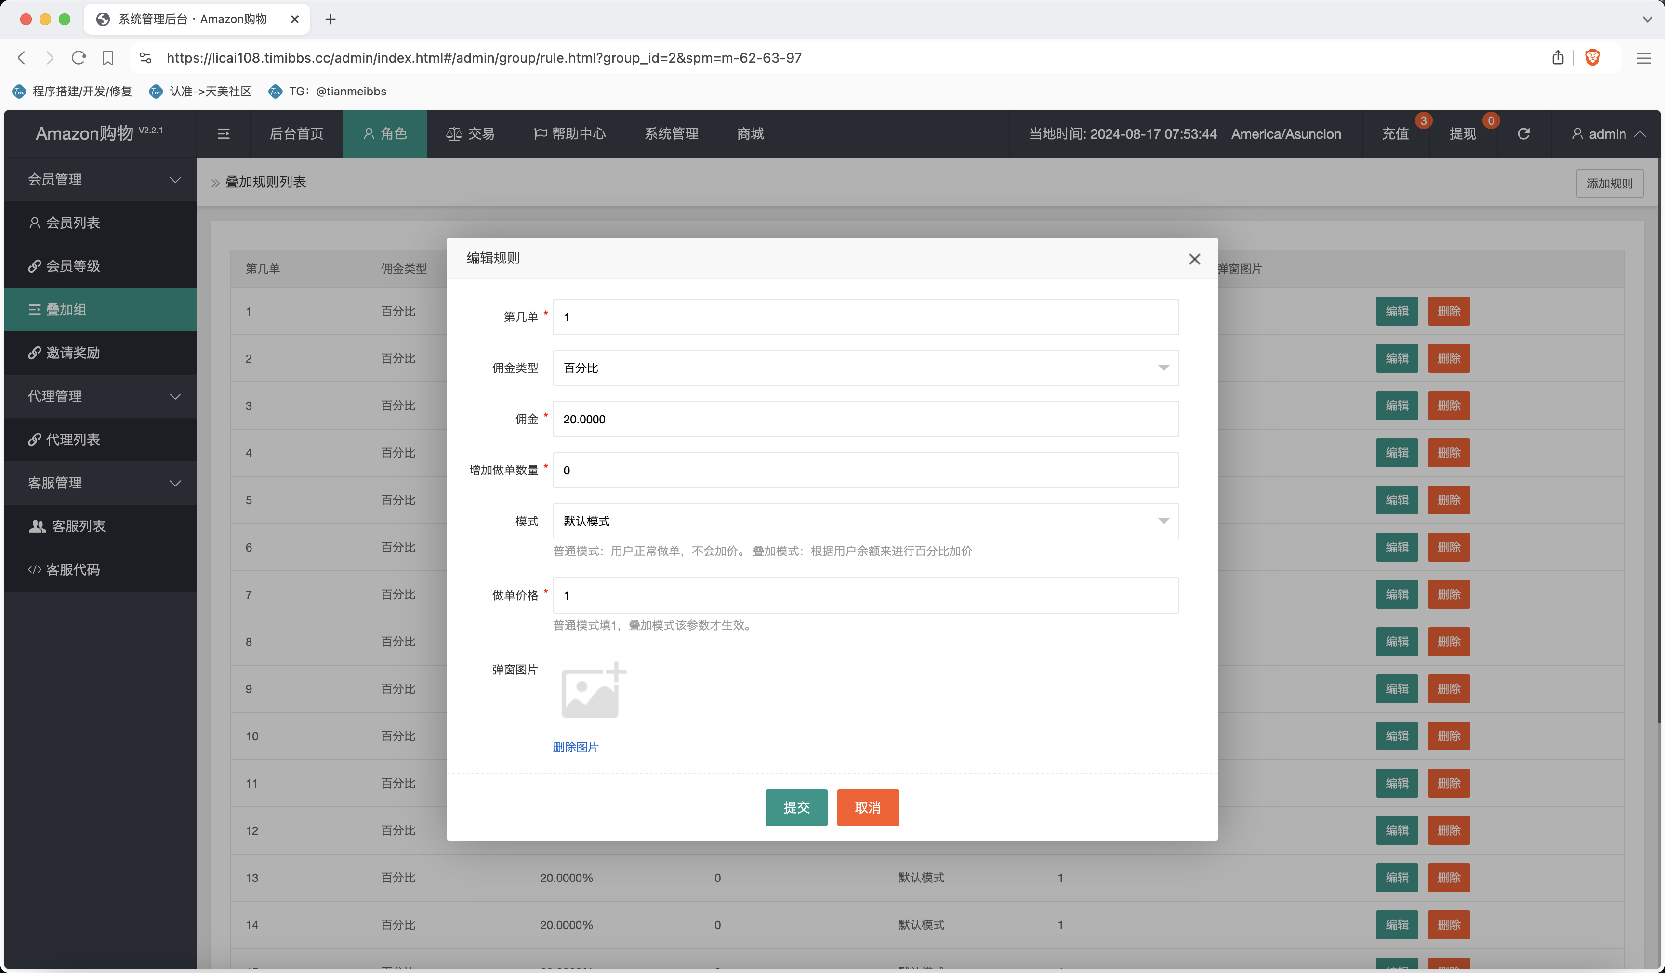Open 提现 notifications
This screenshot has height=973, width=1665.
[x=1462, y=134]
